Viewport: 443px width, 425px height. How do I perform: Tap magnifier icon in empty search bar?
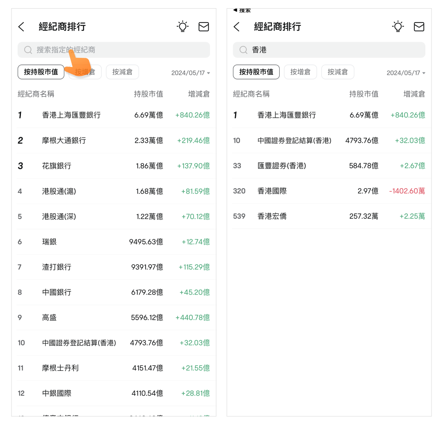(x=28, y=50)
